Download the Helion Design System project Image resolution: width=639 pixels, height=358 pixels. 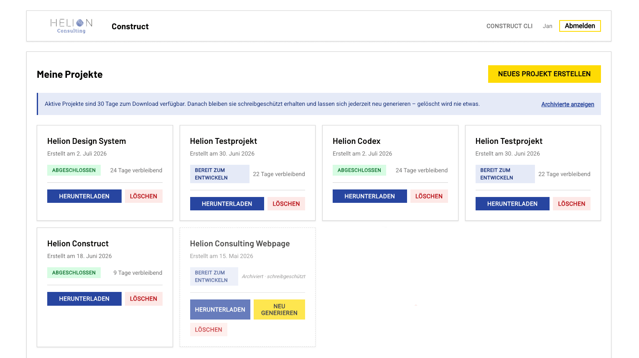84,196
